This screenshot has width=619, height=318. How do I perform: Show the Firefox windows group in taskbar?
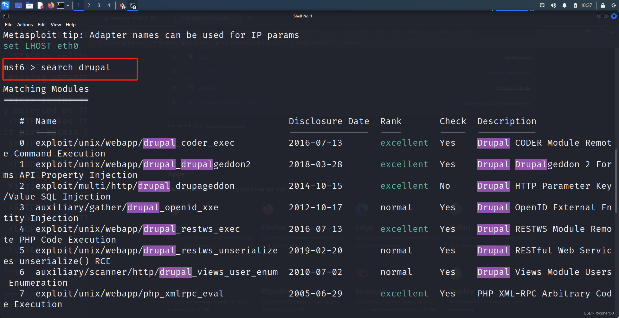[x=122, y=6]
